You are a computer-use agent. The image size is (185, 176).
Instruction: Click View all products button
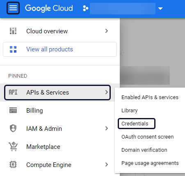tap(60, 49)
